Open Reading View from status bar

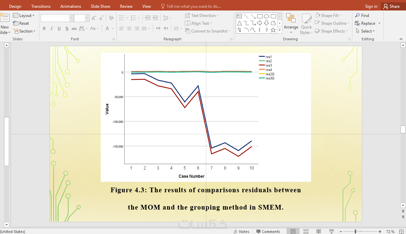319,231
